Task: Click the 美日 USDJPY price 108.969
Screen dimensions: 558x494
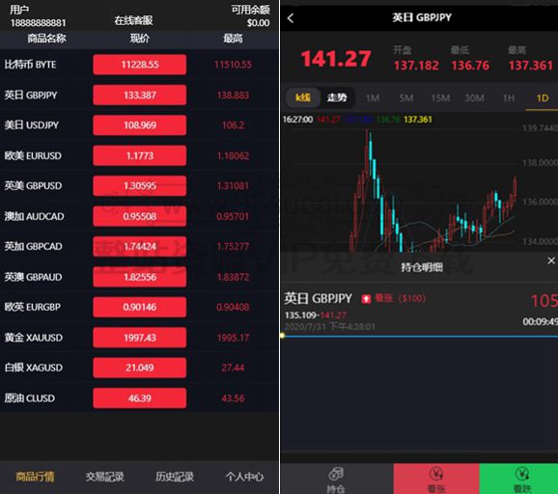Action: [139, 125]
